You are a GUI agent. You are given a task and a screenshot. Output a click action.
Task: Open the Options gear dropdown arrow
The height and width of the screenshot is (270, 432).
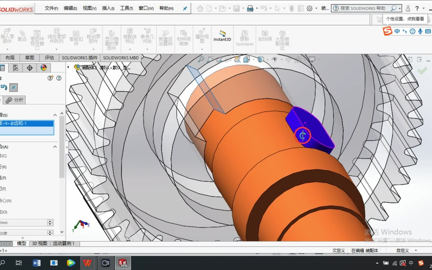click(x=316, y=8)
